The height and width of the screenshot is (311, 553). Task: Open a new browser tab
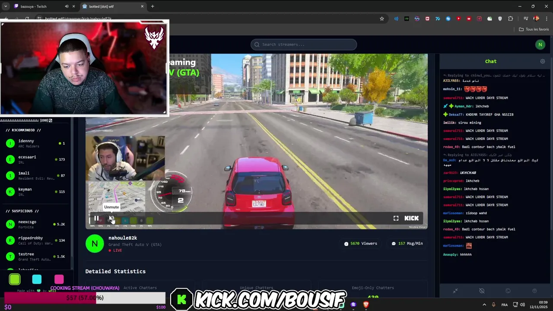pyautogui.click(x=153, y=6)
